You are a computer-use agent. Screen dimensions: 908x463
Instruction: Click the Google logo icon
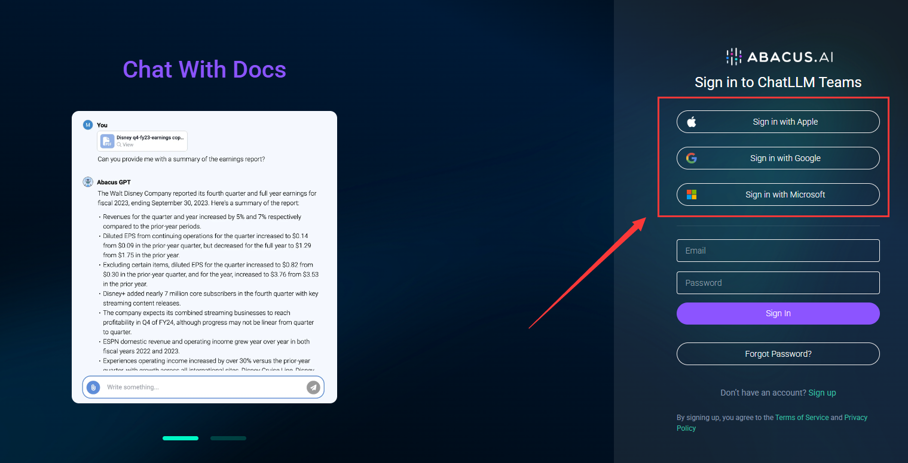692,158
